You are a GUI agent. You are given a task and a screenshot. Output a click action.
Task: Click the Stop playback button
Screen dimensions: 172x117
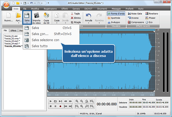51,106
